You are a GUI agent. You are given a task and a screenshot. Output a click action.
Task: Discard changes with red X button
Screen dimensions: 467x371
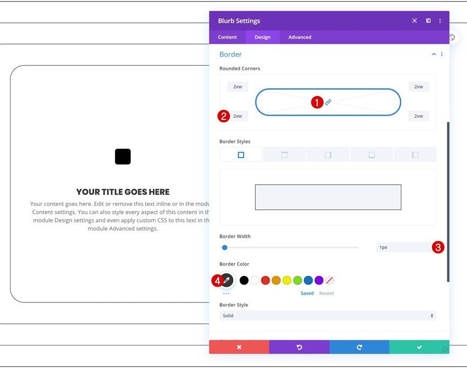pyautogui.click(x=239, y=347)
